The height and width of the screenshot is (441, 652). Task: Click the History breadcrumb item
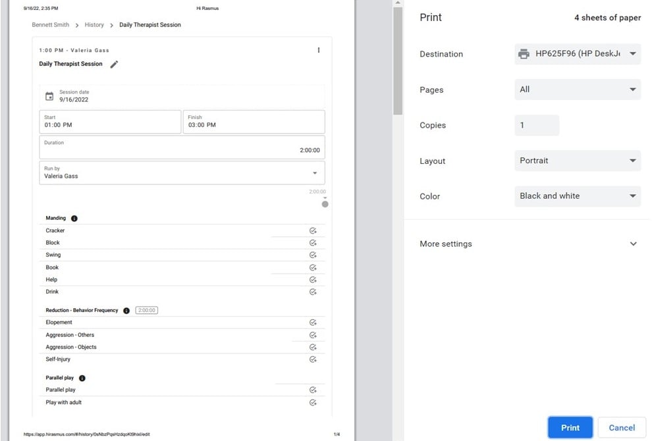point(94,25)
